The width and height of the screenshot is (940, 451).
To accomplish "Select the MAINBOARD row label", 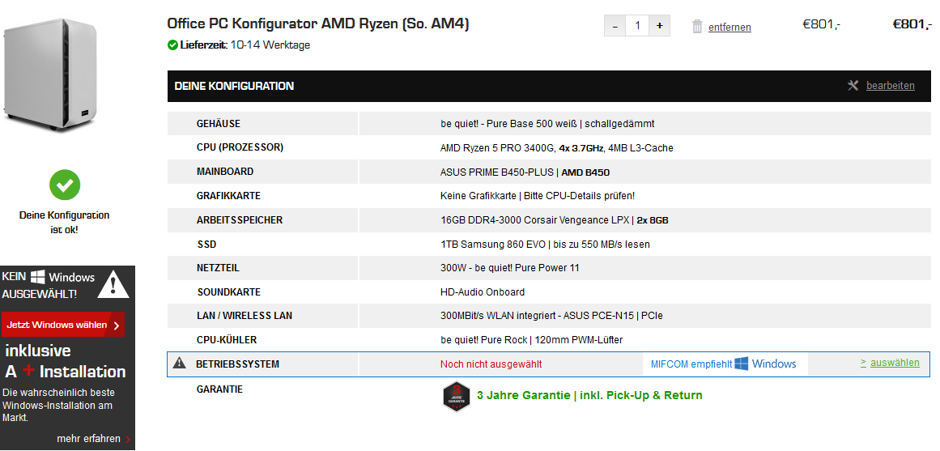I will point(225,172).
